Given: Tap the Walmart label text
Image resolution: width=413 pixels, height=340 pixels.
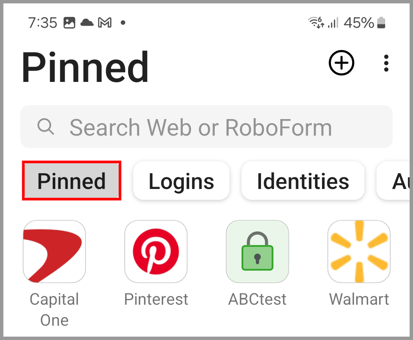Looking at the screenshot, I should (359, 299).
